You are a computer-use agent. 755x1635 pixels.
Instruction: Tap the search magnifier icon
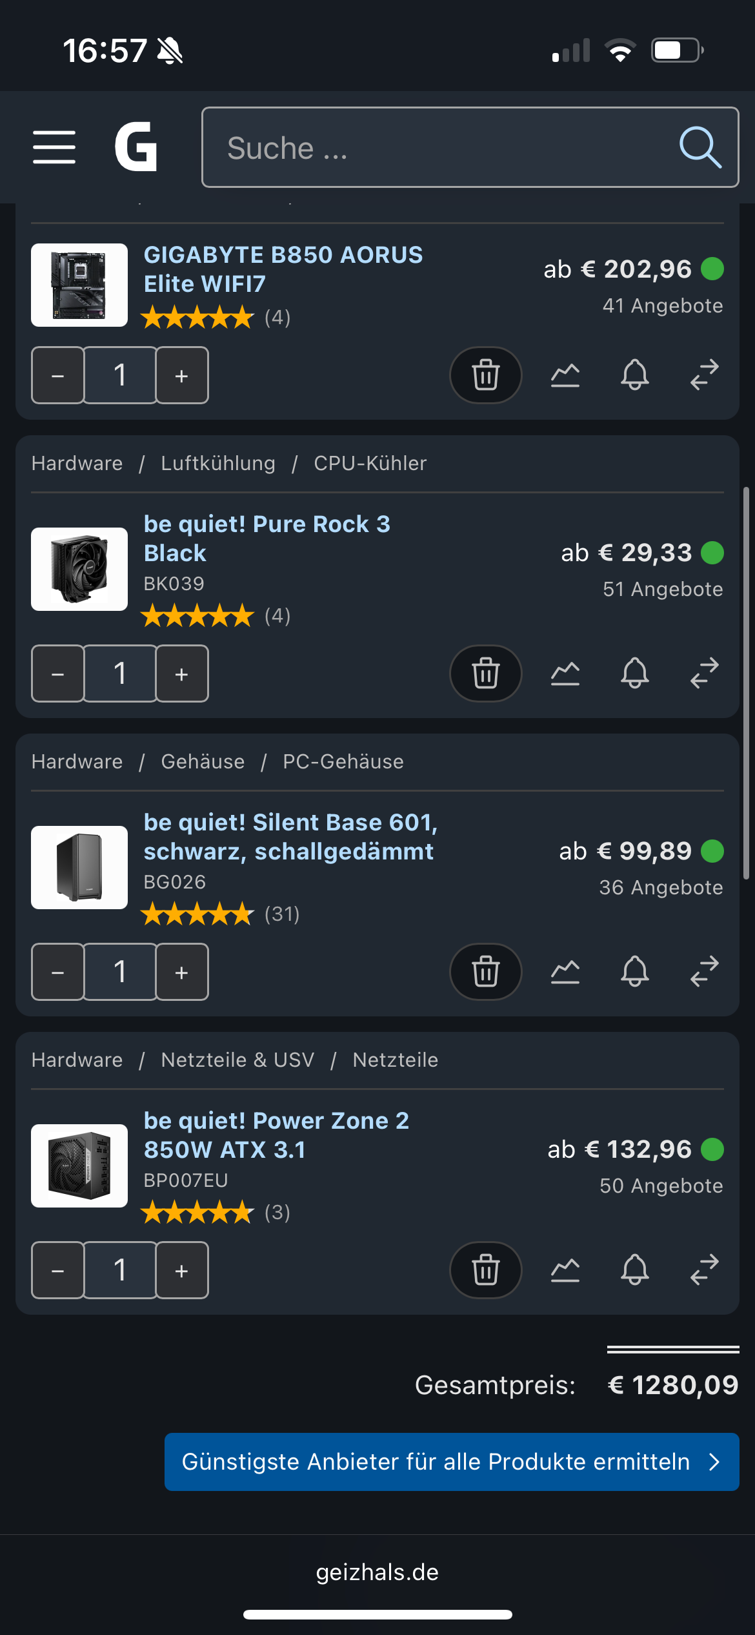pyautogui.click(x=700, y=147)
